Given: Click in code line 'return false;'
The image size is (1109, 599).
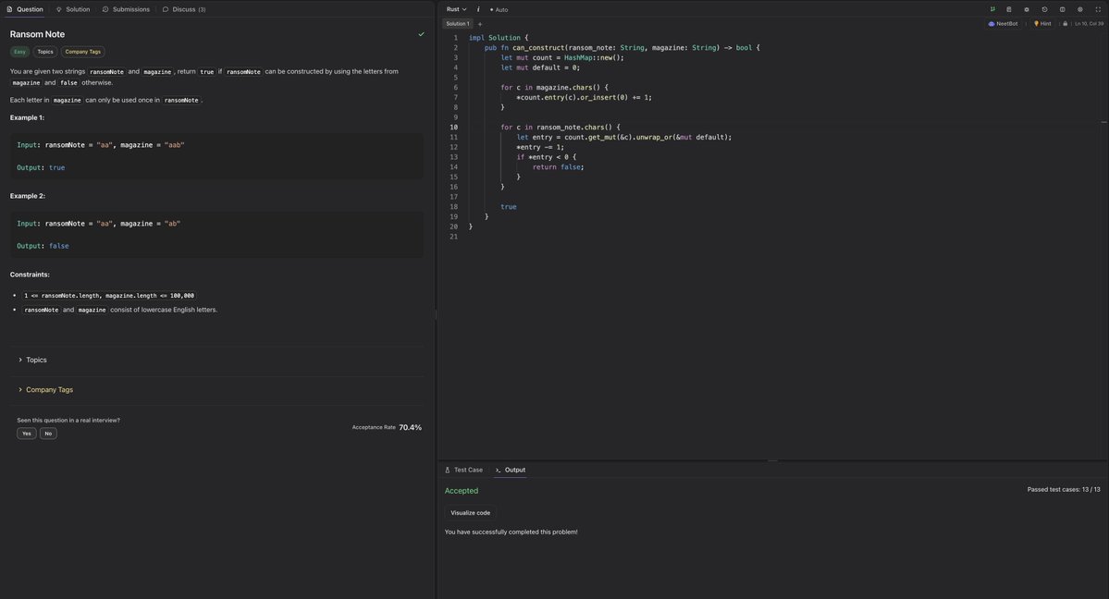Looking at the screenshot, I should coord(558,167).
